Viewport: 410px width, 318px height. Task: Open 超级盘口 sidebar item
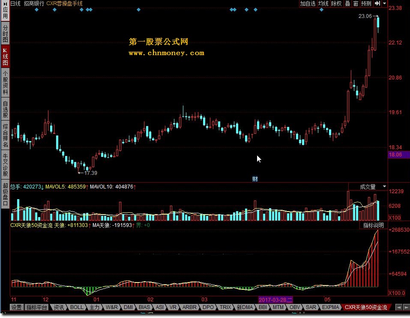5,194
